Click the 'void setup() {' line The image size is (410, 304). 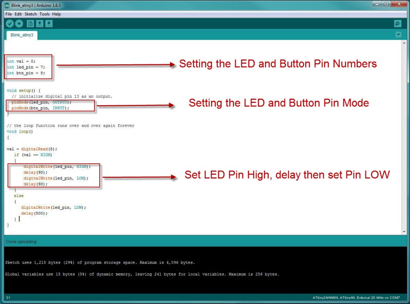coord(24,91)
